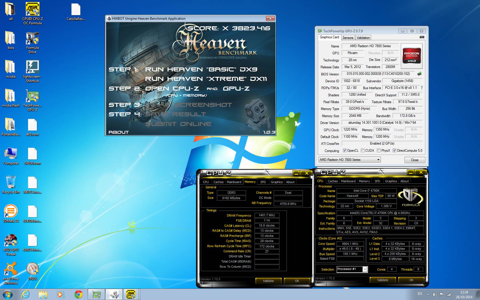Click the GPU-Z BIOS save chip icon

point(419,74)
